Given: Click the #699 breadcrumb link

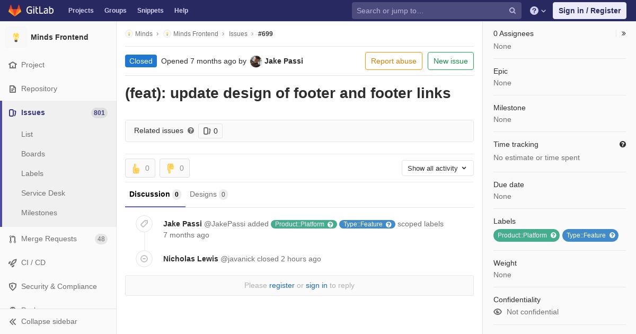Looking at the screenshot, I should 266,34.
